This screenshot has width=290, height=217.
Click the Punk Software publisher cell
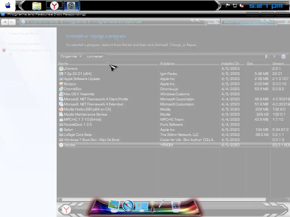coord(171,125)
